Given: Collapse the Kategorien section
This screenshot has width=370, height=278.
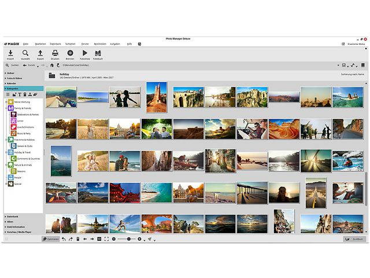Looking at the screenshot, I should click(24, 89).
